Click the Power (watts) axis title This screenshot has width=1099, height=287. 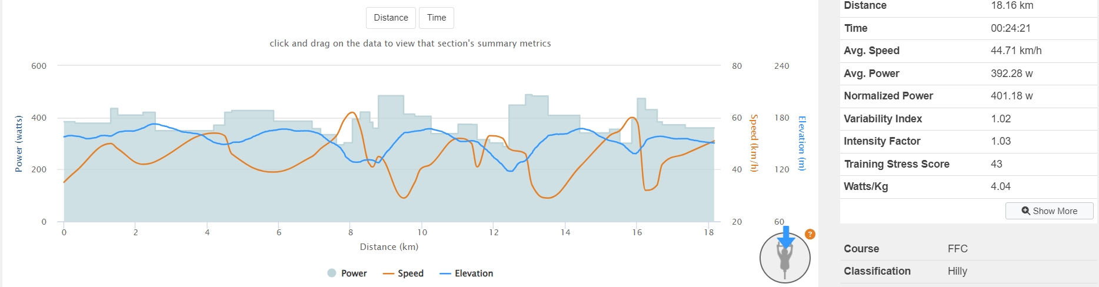tap(19, 143)
